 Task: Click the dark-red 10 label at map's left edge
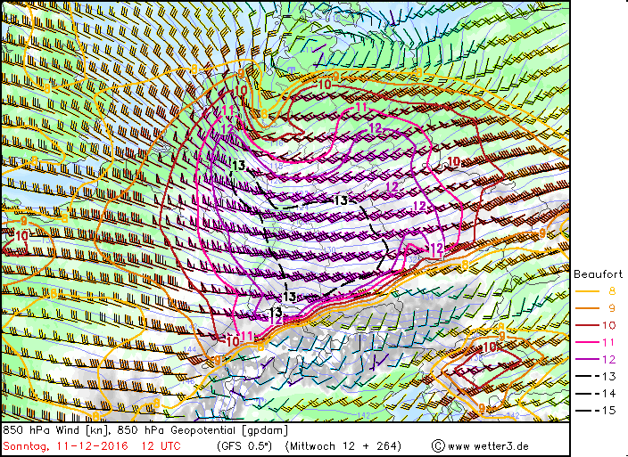coord(21,236)
